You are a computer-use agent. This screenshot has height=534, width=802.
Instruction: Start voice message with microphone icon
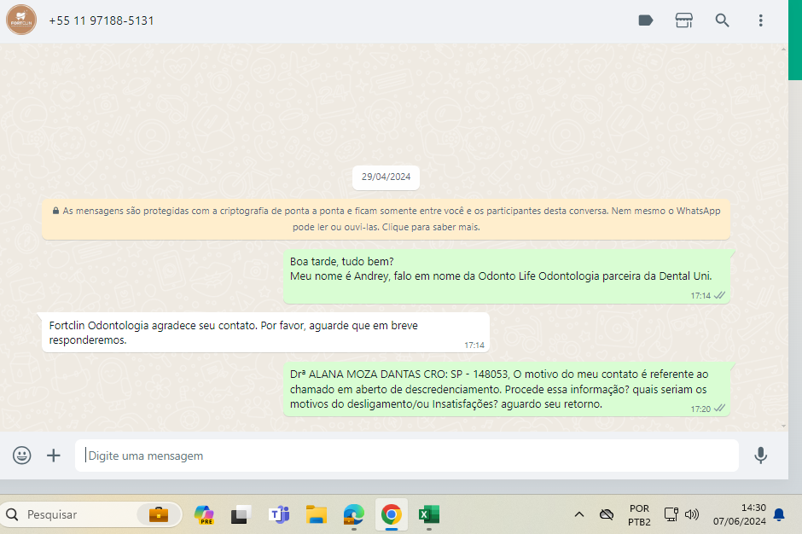[760, 456]
